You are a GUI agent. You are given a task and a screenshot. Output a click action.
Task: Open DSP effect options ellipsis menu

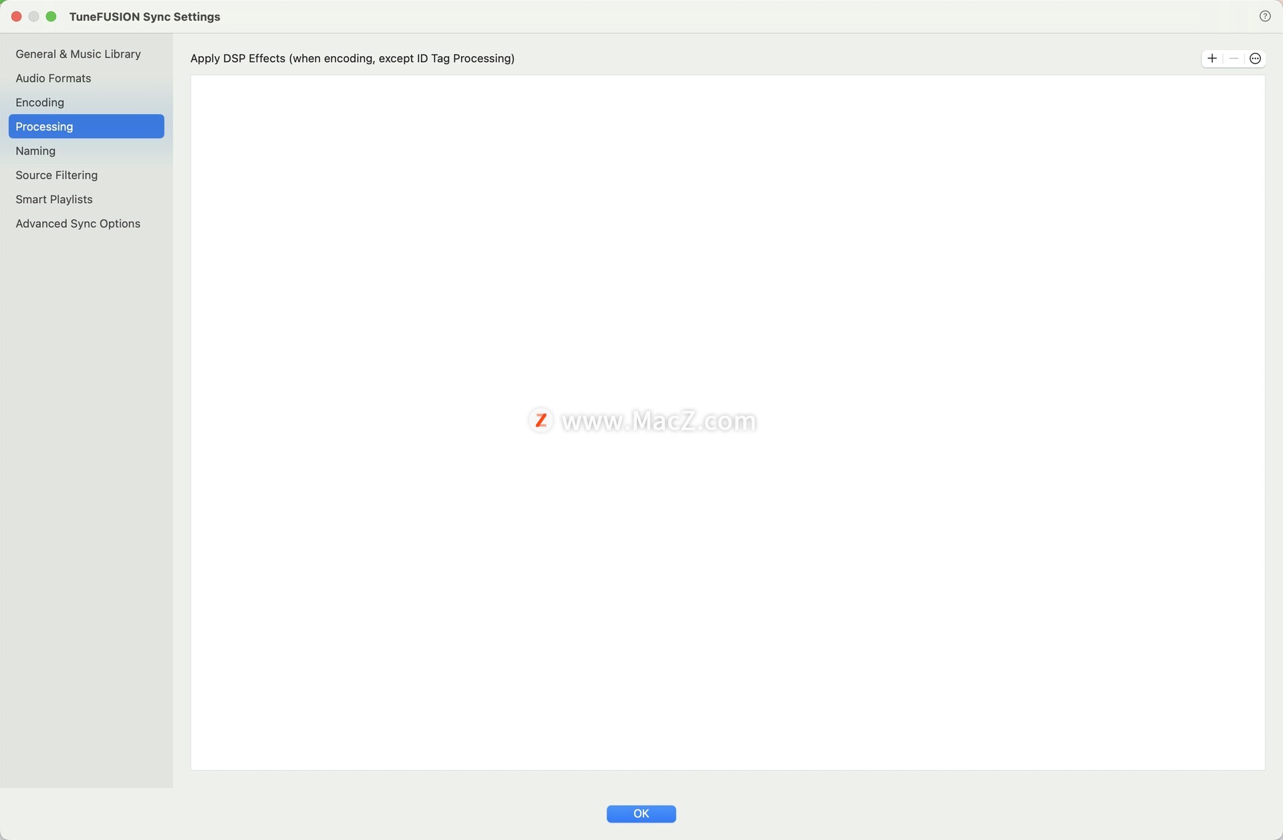pyautogui.click(x=1255, y=58)
